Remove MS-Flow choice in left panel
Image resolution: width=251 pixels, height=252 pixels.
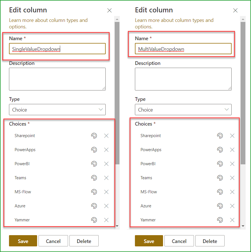tap(106, 192)
